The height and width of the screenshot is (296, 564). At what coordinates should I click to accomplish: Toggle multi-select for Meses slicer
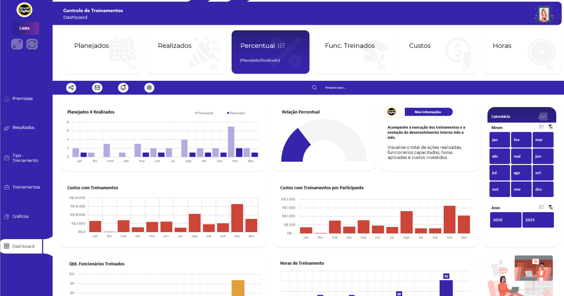click(541, 127)
